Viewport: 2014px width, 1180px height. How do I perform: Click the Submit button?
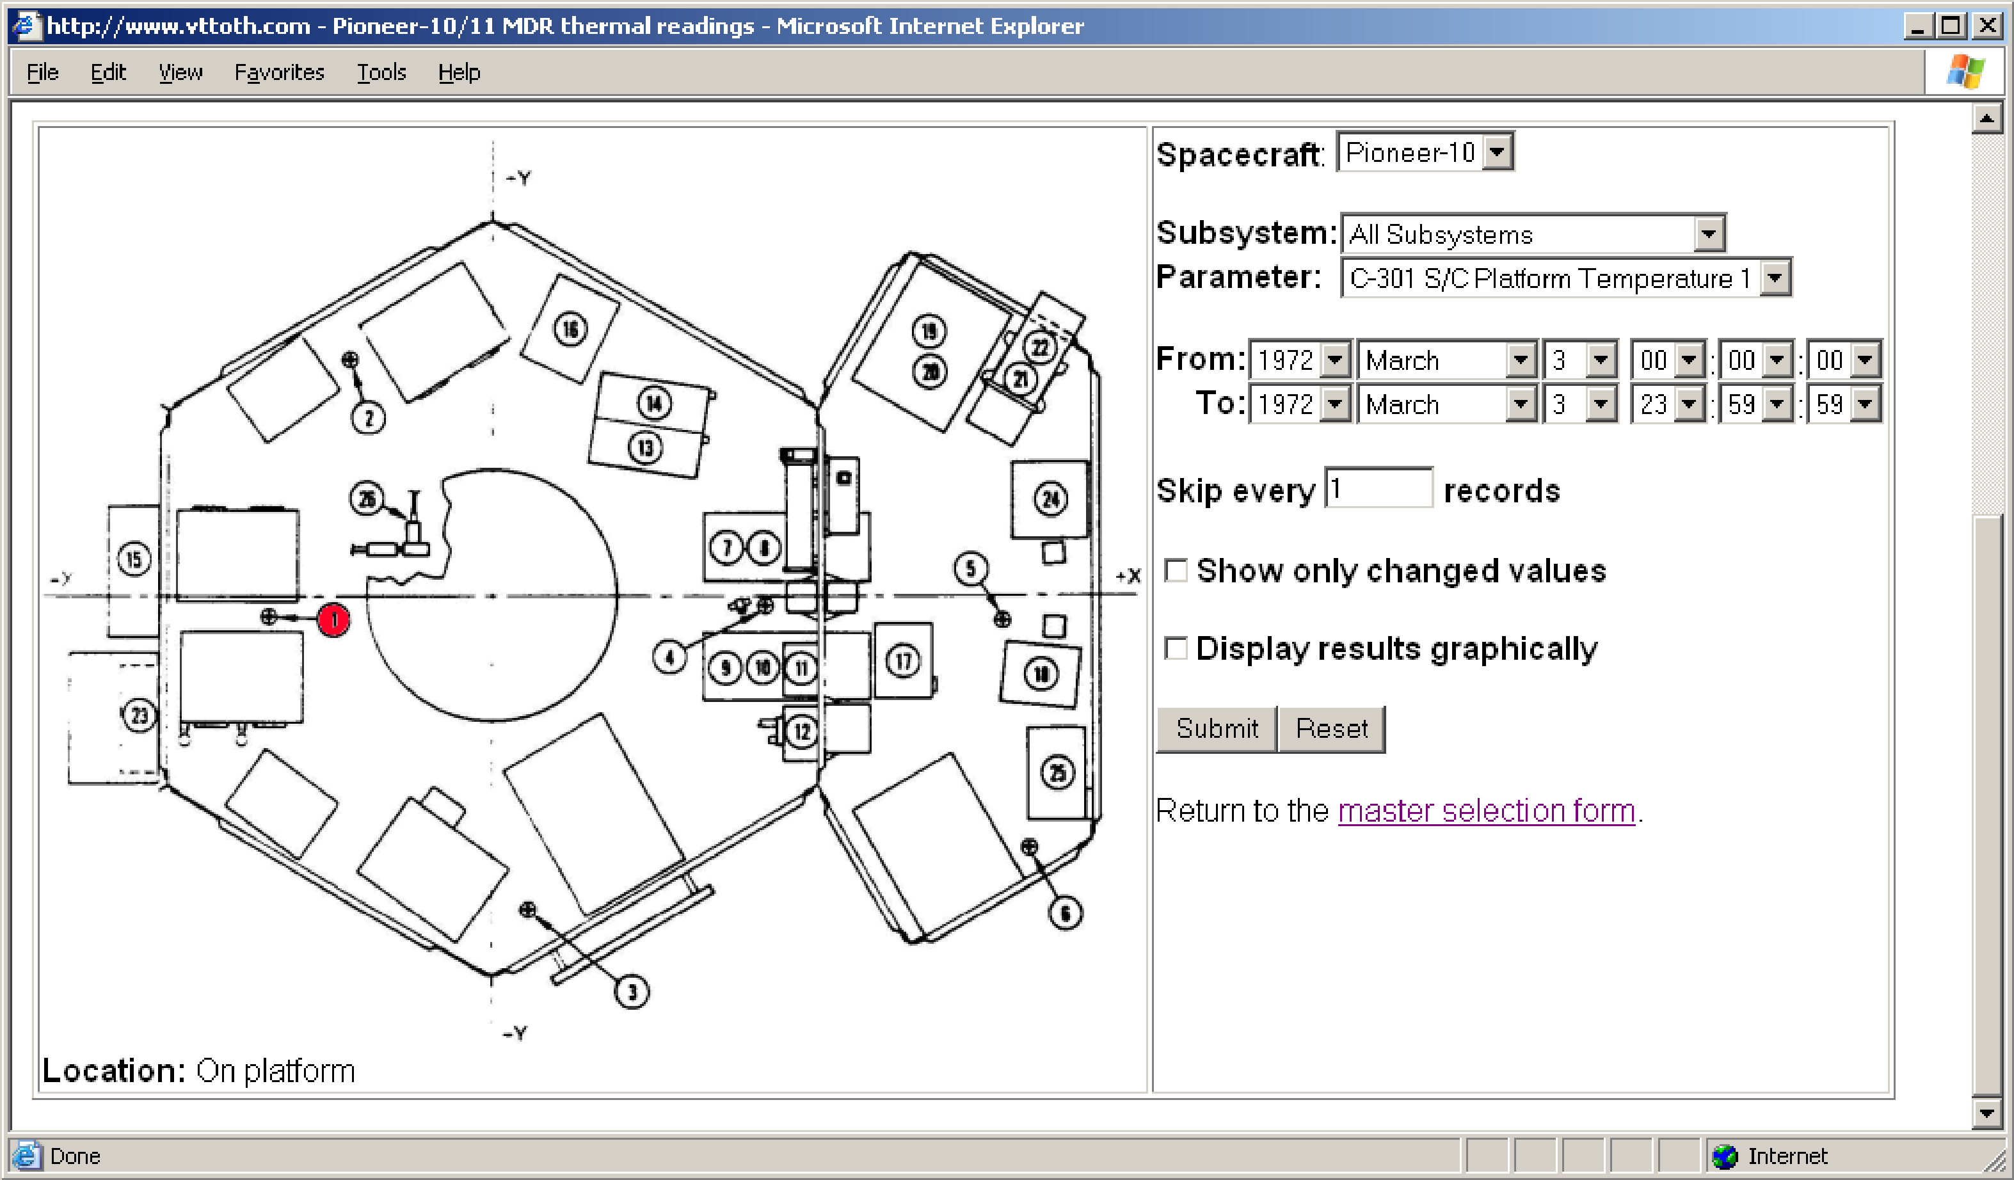tap(1217, 729)
